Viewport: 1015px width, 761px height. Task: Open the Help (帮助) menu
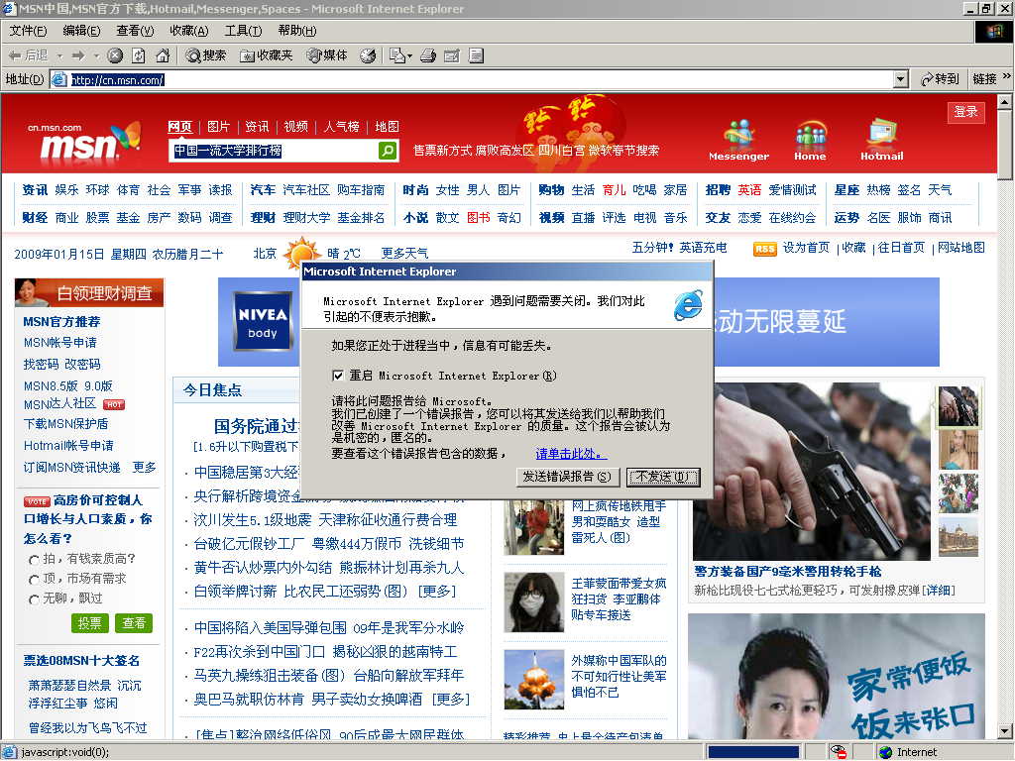297,31
